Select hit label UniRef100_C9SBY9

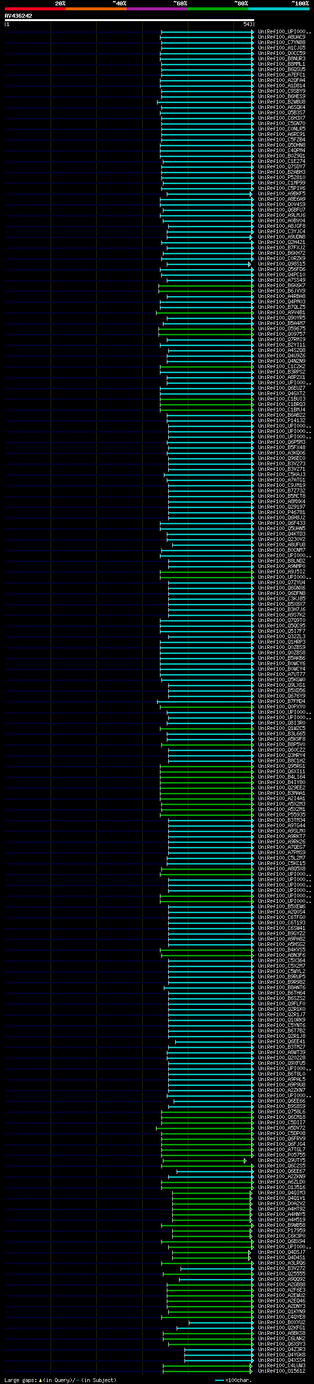[282, 91]
